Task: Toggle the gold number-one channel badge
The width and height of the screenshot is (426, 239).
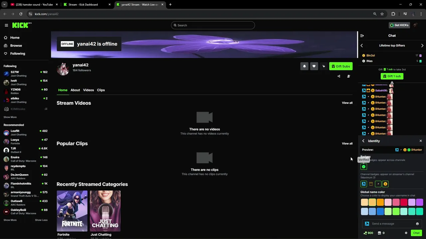Action: (x=385, y=184)
